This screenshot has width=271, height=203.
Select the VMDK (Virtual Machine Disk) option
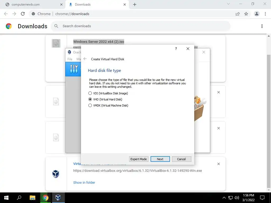click(108, 105)
